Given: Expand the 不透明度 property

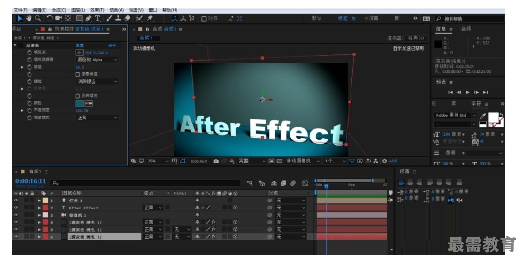Looking at the screenshot, I should pyautogui.click(x=22, y=111).
